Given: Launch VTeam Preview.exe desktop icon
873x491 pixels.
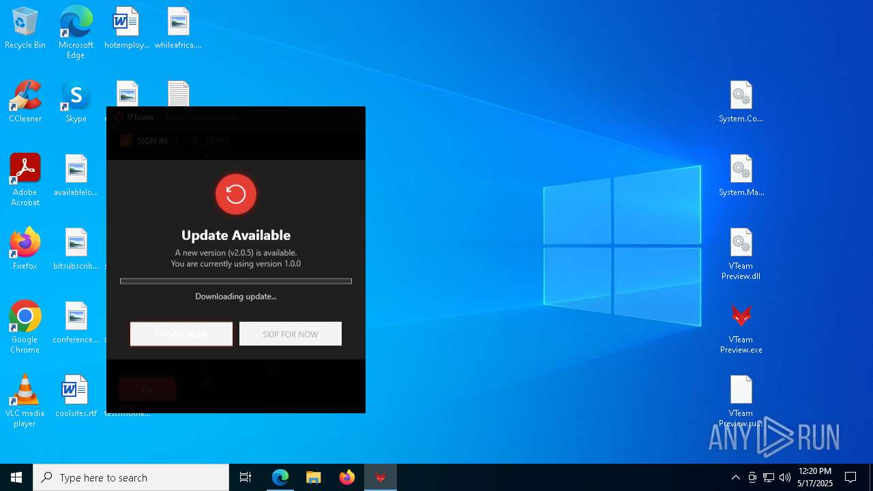Looking at the screenshot, I should (x=741, y=327).
